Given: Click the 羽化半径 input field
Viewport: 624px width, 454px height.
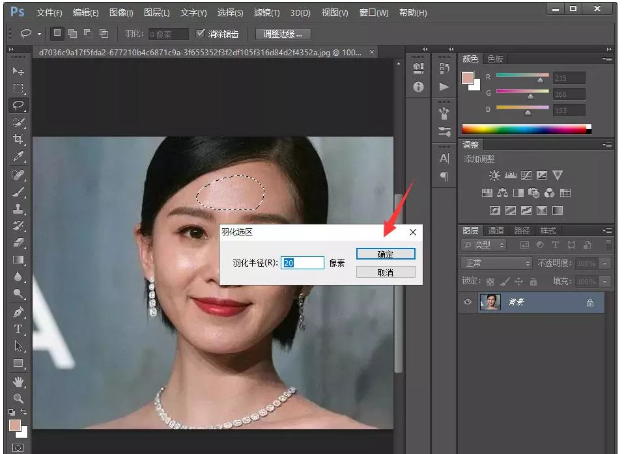Looking at the screenshot, I should [302, 263].
